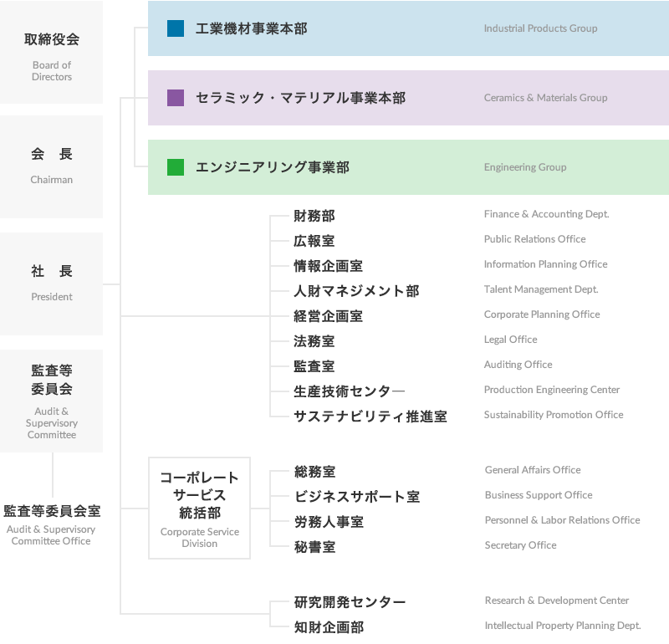Click the purple square beside セラミック・マテリアル事業本部
Image resolution: width=669 pixels, height=644 pixels.
point(176,98)
